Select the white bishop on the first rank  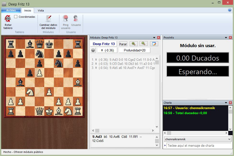point(59,111)
